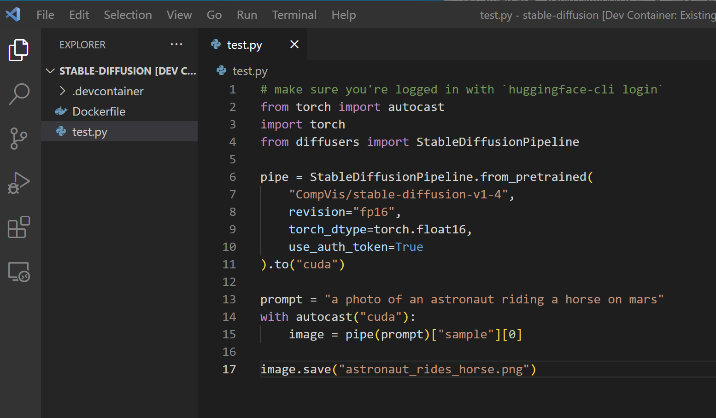Click test.py in the breadcrumb bar
The width and height of the screenshot is (716, 418).
[250, 71]
